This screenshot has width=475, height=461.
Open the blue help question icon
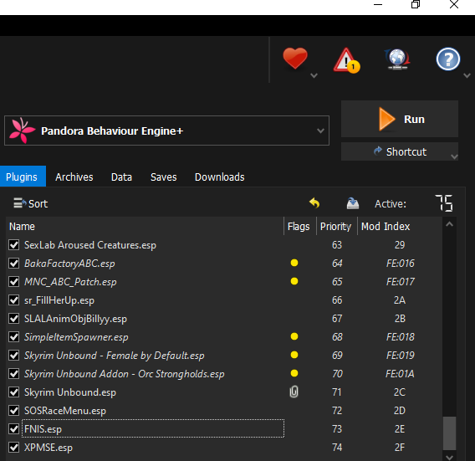[447, 59]
